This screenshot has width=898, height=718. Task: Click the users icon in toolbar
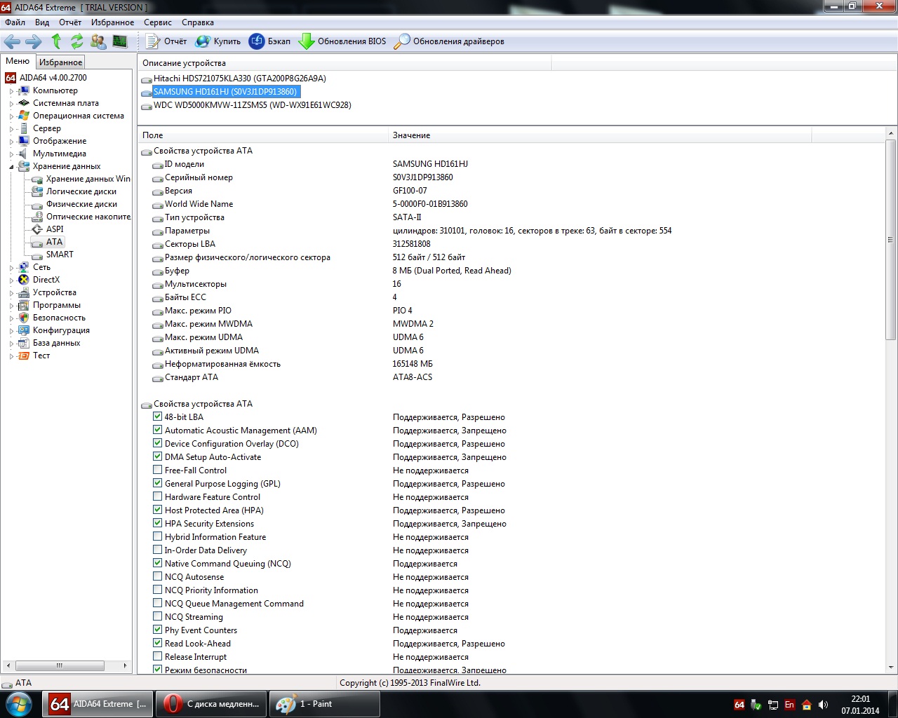click(x=98, y=41)
